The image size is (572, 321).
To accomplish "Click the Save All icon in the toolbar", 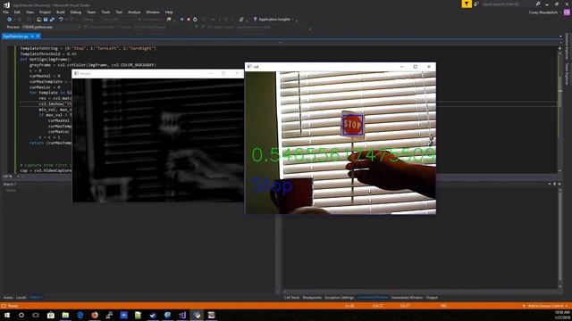I will pos(52,20).
